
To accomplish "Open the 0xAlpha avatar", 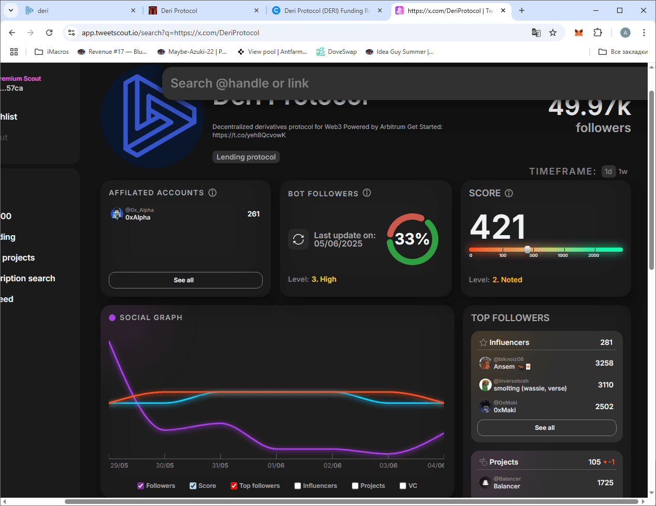I will [117, 214].
